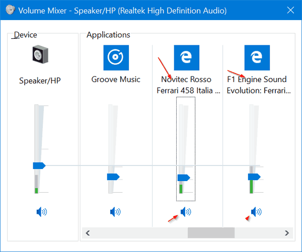
Task: Click the Groove Music app icon
Action: [x=116, y=57]
